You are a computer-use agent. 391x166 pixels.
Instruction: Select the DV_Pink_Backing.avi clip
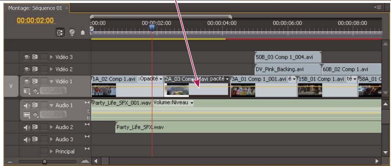[x=288, y=69]
